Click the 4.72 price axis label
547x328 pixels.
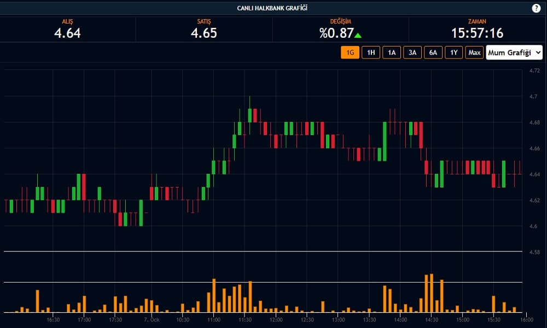534,71
